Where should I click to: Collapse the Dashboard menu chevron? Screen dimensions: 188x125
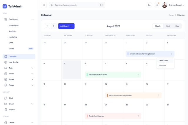pos(32,19)
